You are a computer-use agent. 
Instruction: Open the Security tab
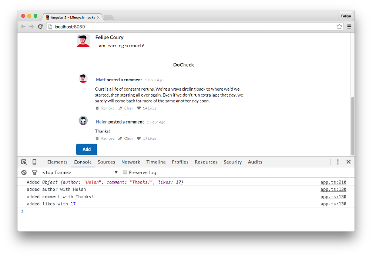pyautogui.click(x=233, y=162)
